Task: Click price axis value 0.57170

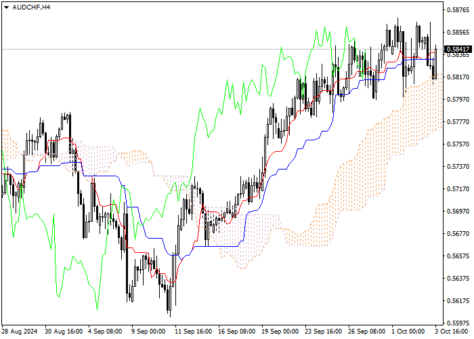Action: (458, 189)
